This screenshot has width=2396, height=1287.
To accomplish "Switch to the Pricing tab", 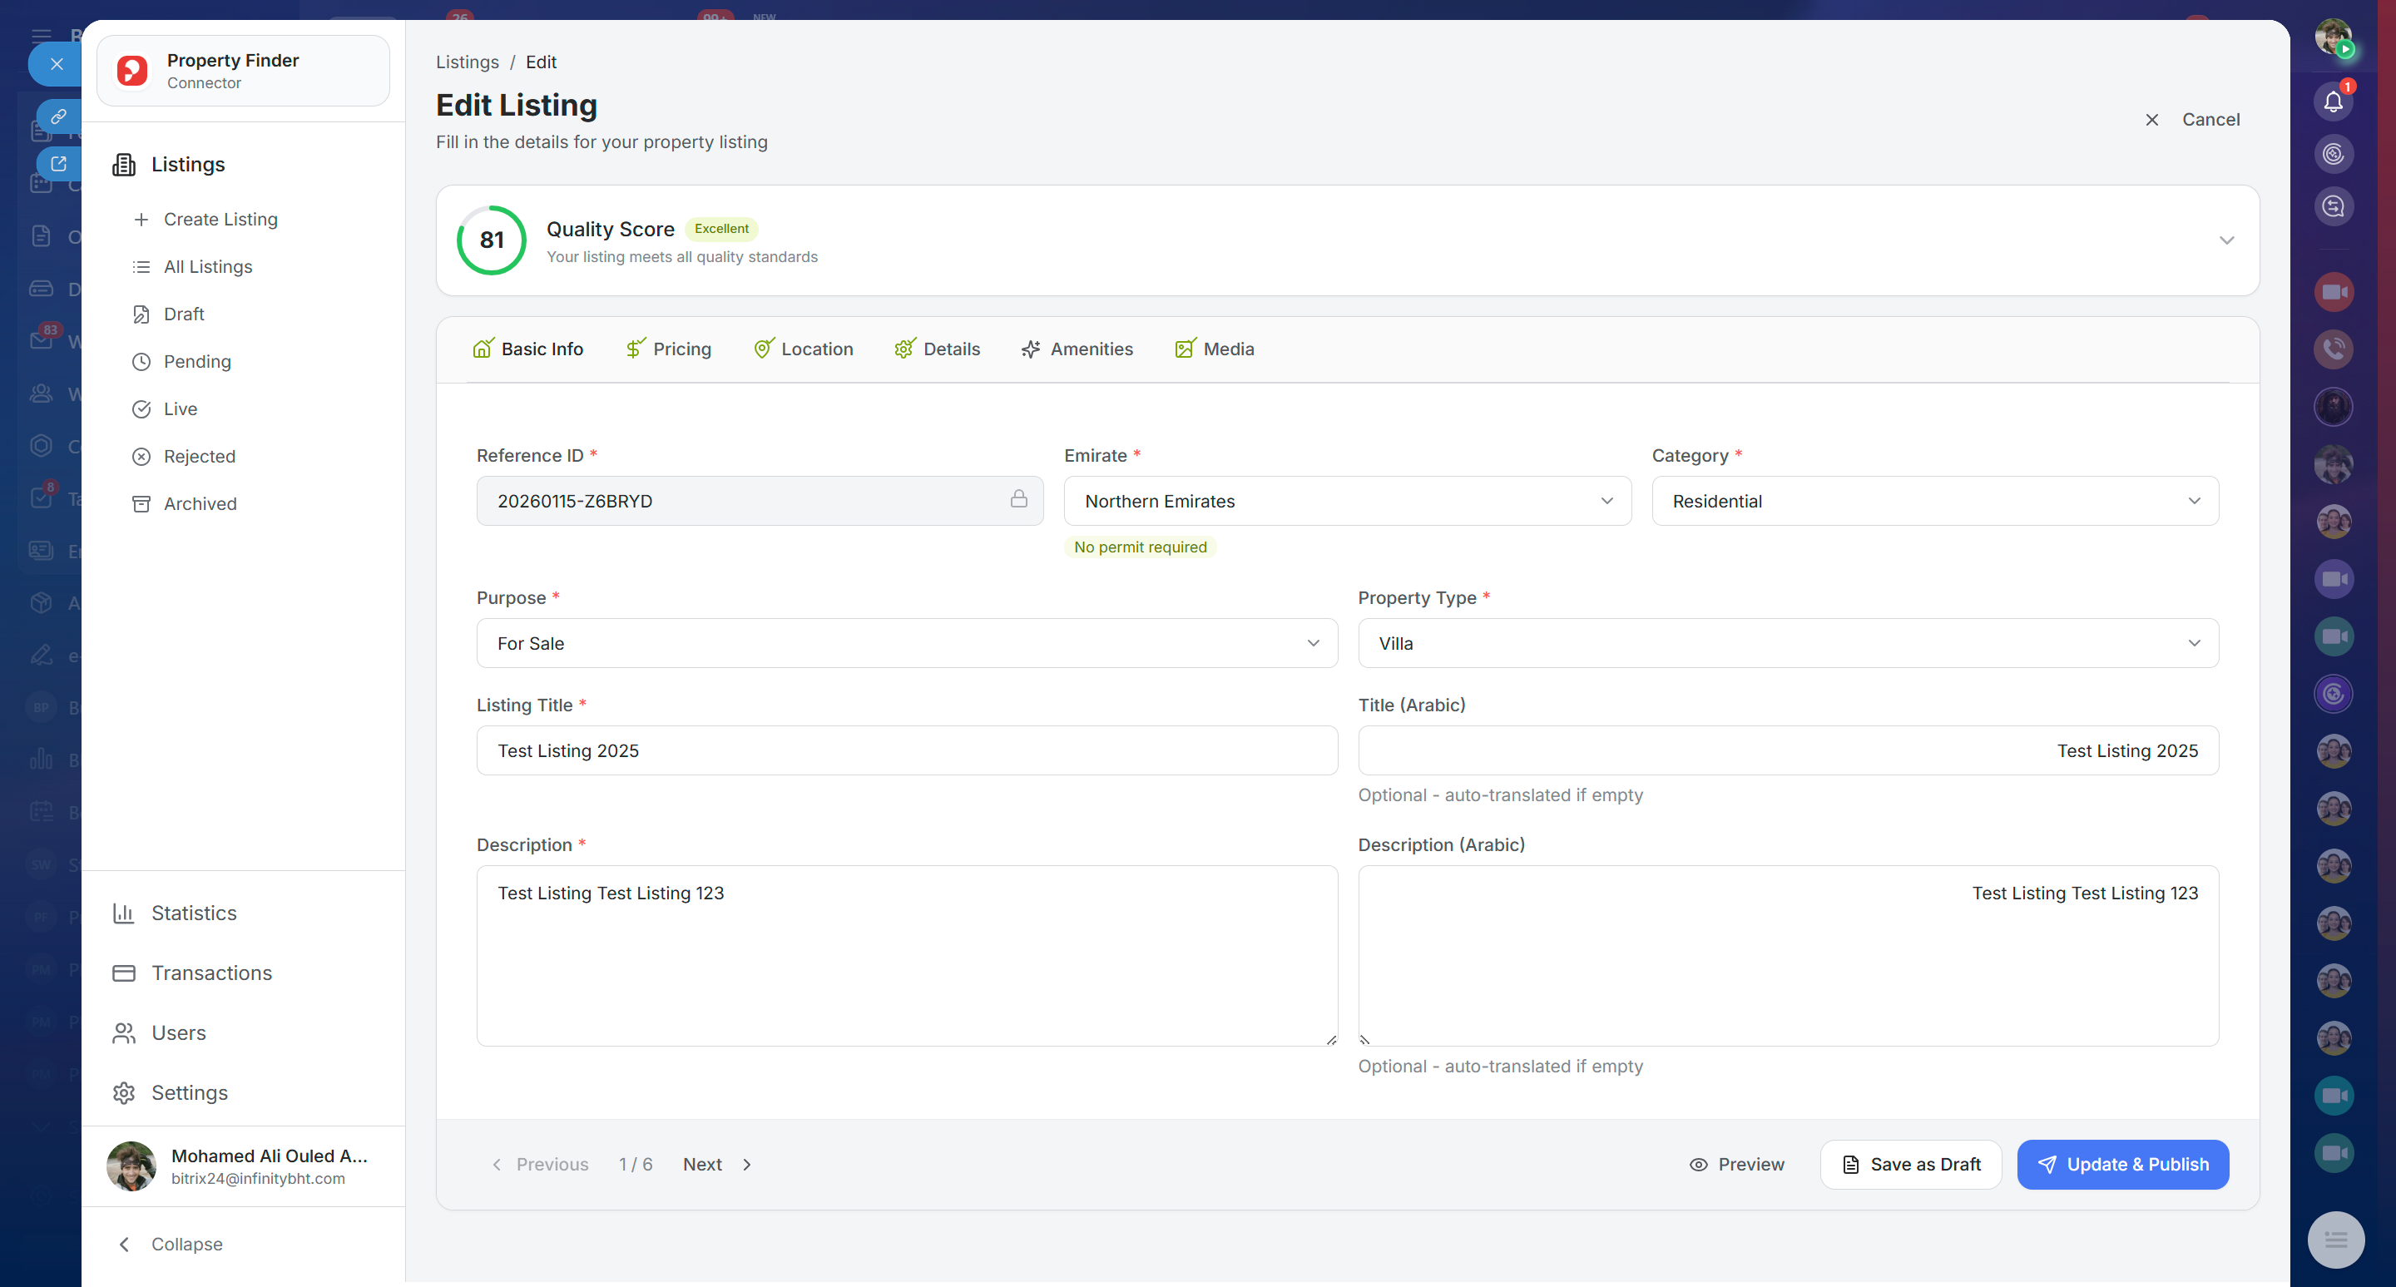I will click(x=669, y=349).
